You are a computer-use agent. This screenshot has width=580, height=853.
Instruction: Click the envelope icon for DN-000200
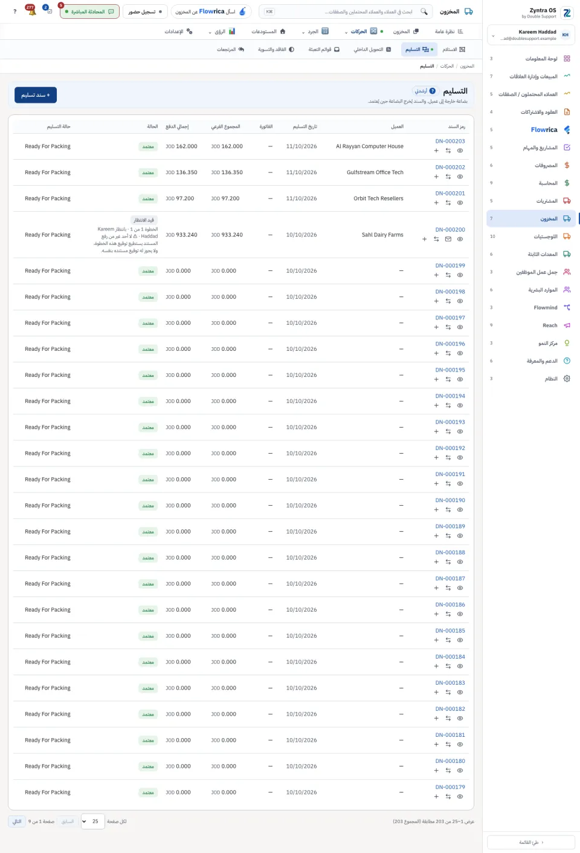448,239
